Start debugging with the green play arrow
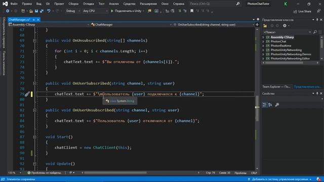 (x=112, y=11)
